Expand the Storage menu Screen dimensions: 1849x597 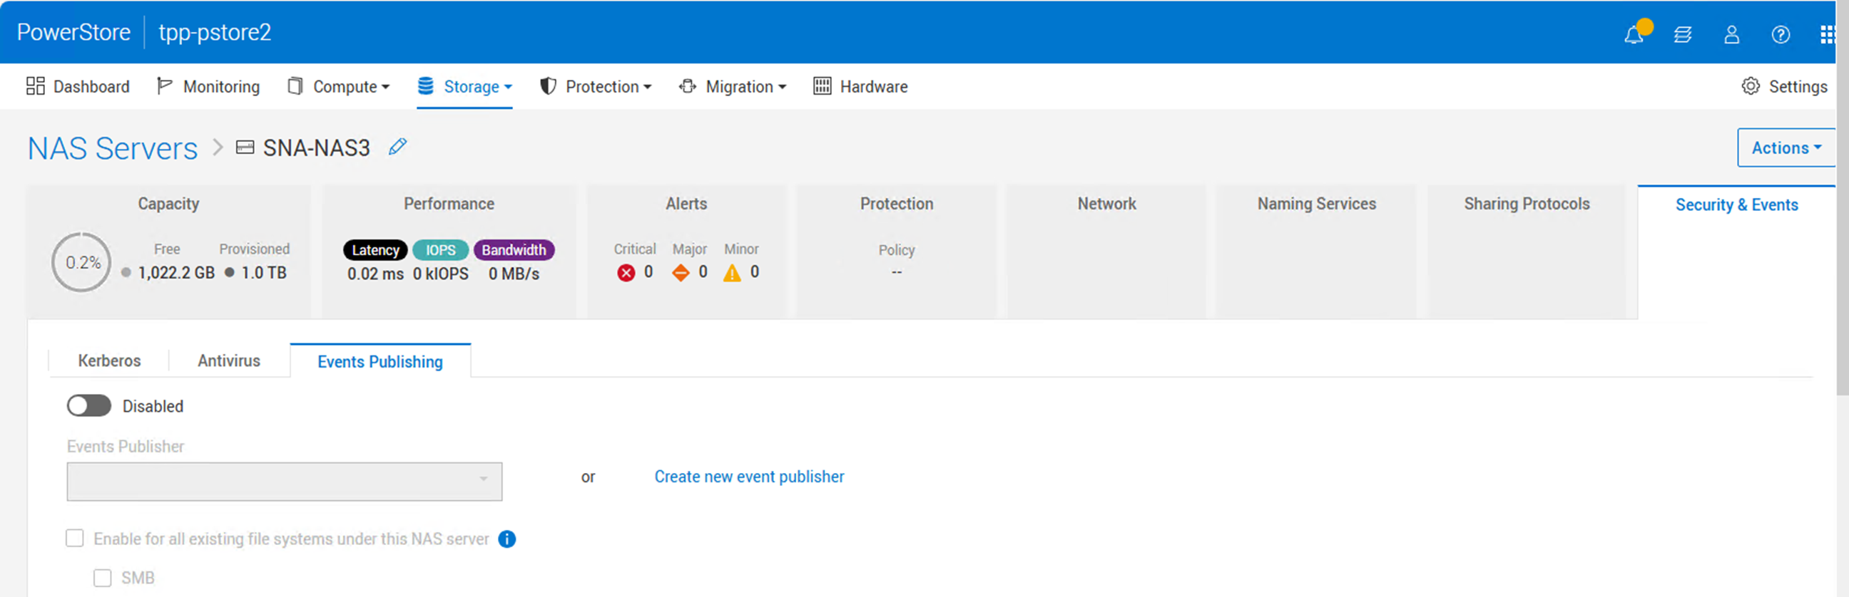(x=465, y=87)
